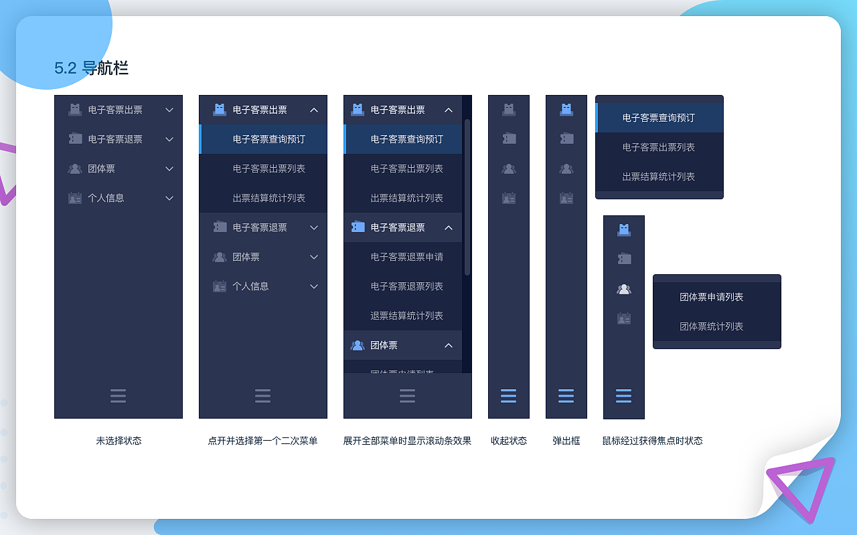Click the 电子客票退票 refund icon in collapsed state

click(509, 139)
